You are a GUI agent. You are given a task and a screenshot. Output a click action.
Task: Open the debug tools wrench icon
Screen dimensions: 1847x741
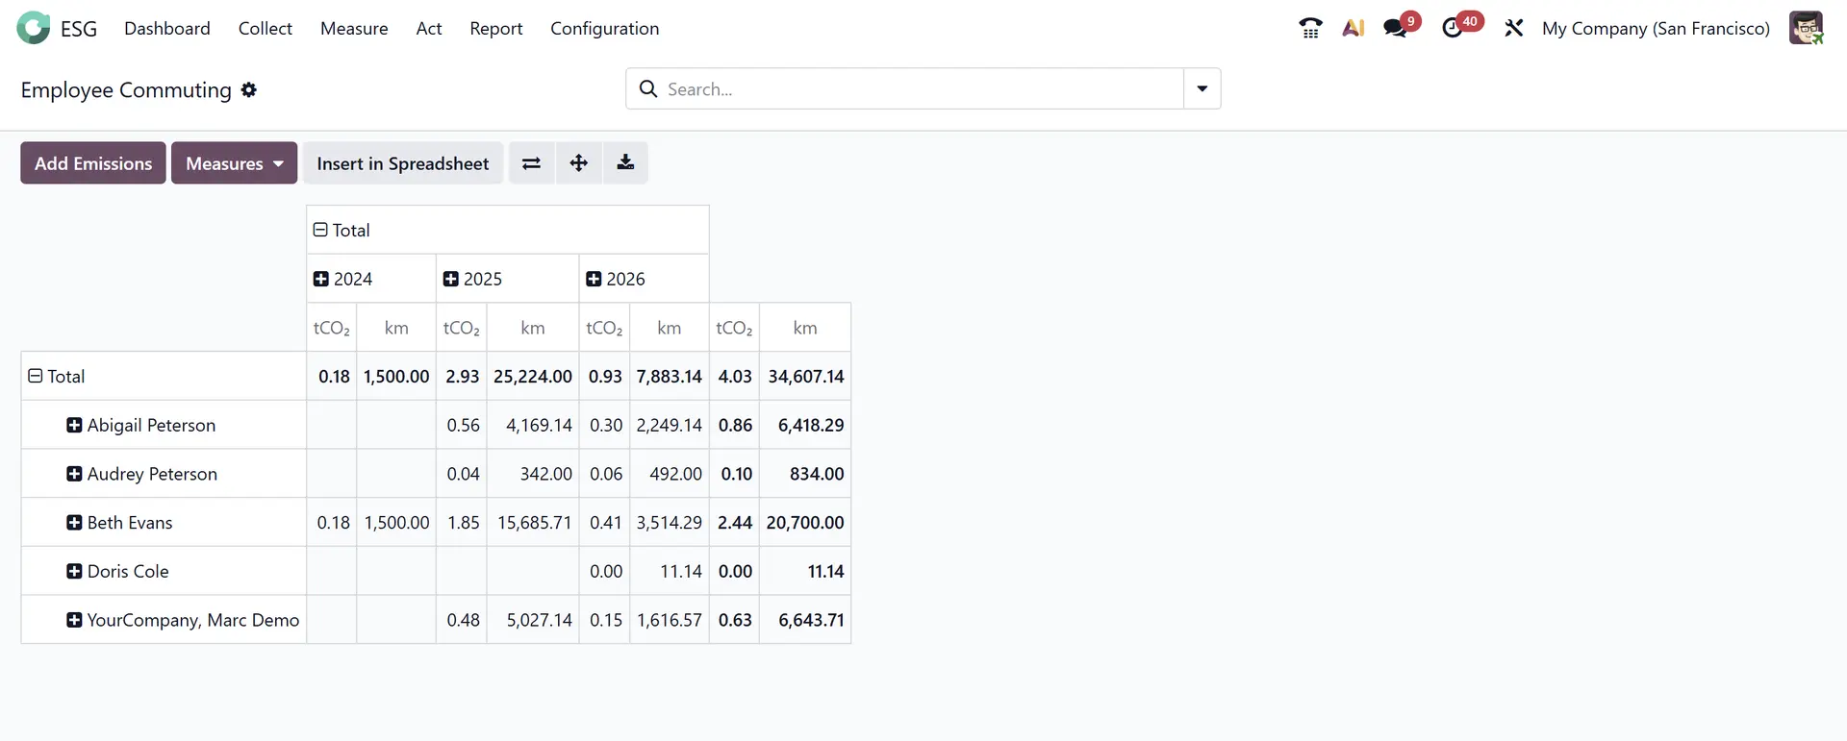coord(1514,29)
